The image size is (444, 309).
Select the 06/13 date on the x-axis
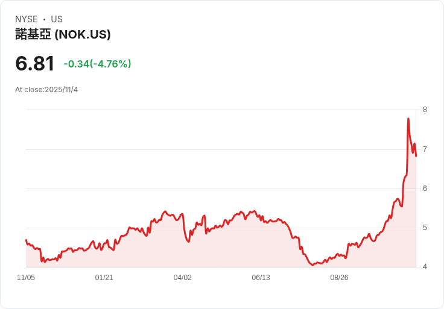point(261,278)
